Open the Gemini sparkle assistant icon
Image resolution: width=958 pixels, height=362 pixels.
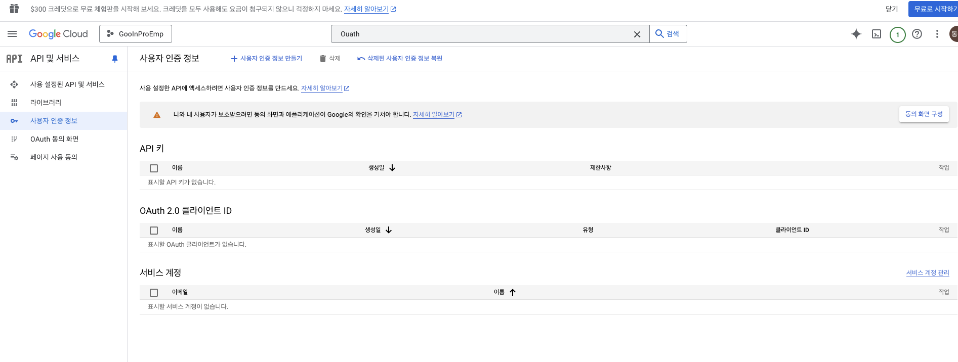[856, 34]
